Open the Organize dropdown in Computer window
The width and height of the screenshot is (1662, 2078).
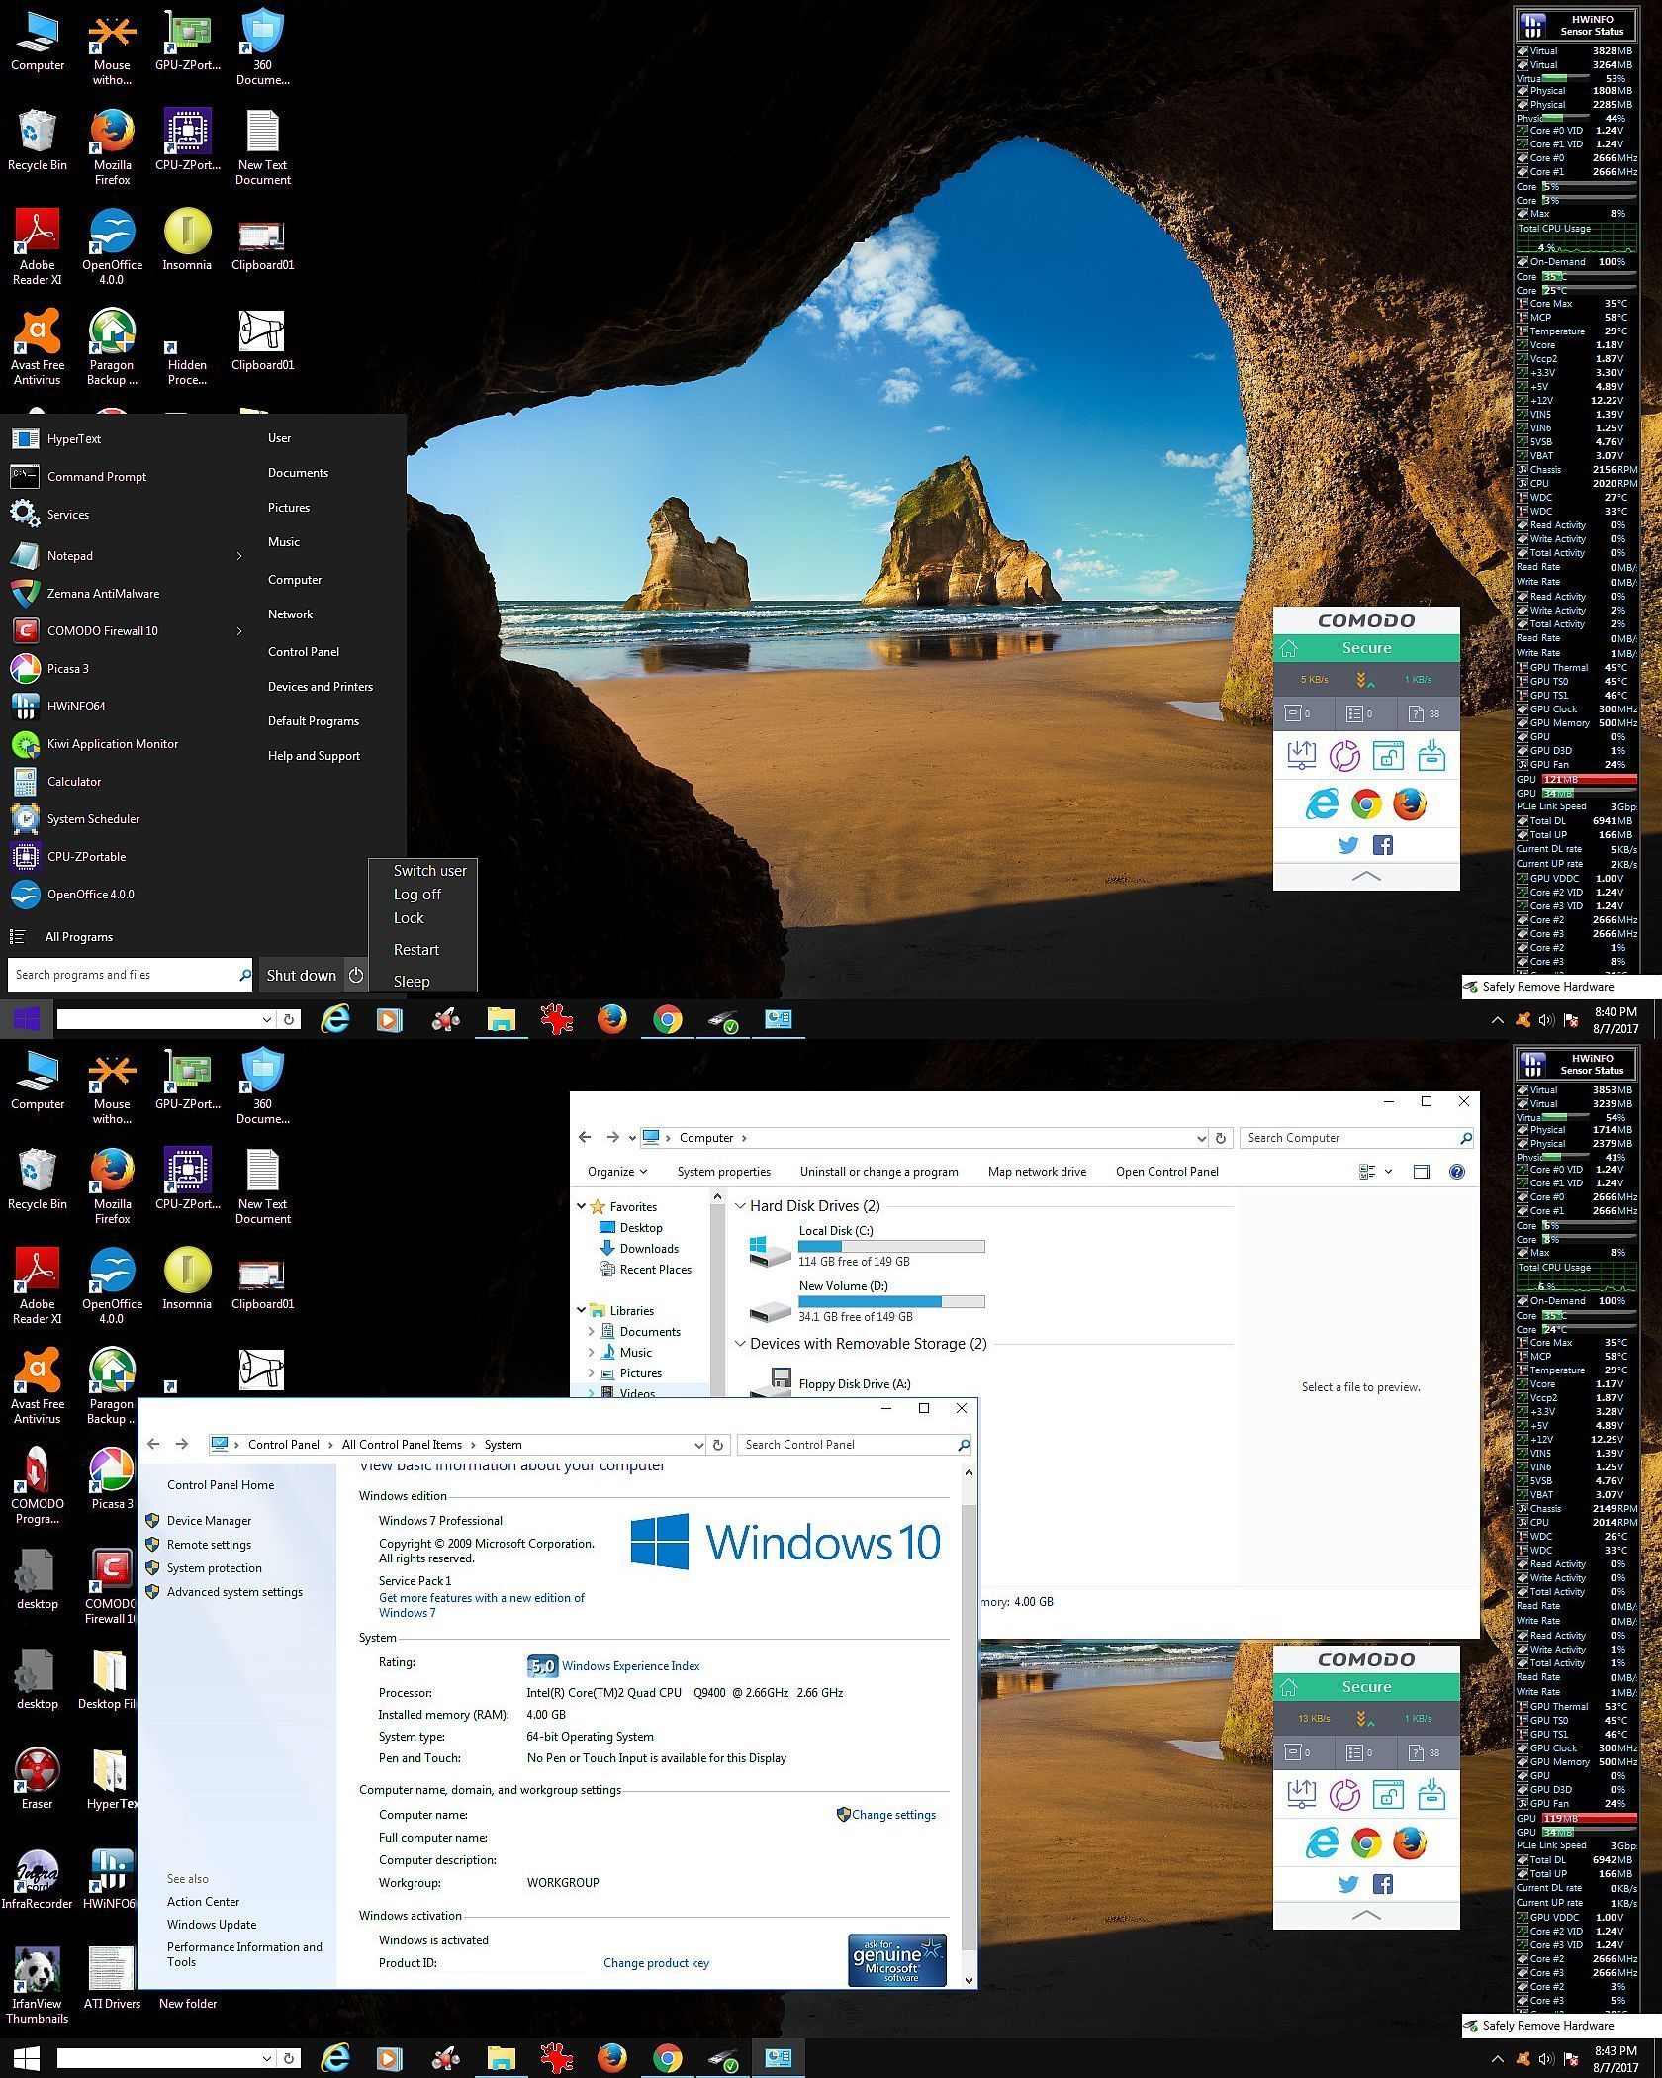pyautogui.click(x=617, y=1172)
